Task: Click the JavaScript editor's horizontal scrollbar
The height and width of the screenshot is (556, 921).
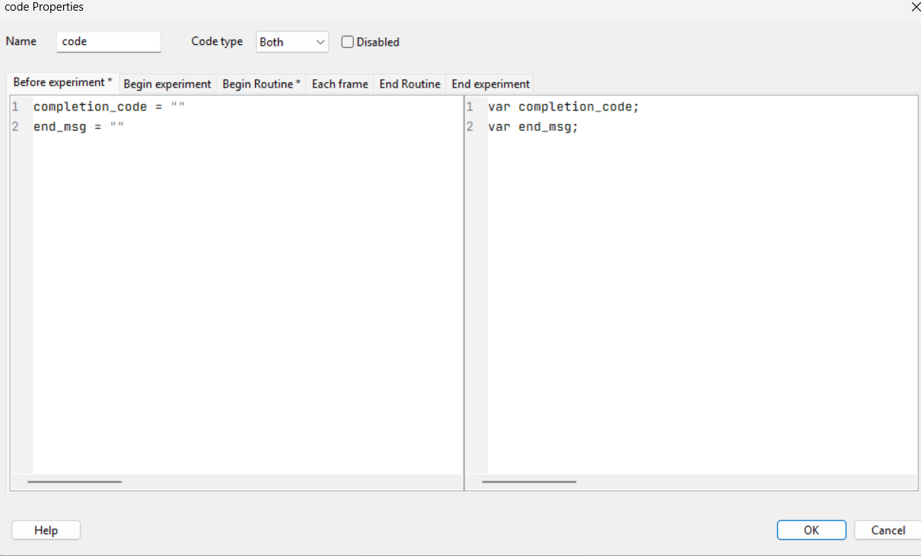Action: tap(529, 481)
